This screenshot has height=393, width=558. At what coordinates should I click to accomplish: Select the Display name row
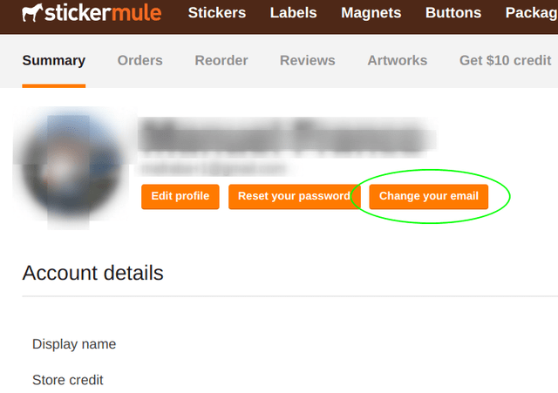click(x=74, y=344)
